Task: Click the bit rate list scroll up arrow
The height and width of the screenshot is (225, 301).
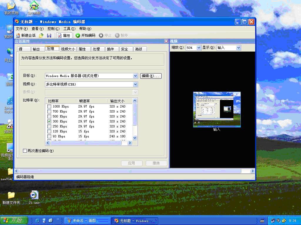Action: [135, 101]
